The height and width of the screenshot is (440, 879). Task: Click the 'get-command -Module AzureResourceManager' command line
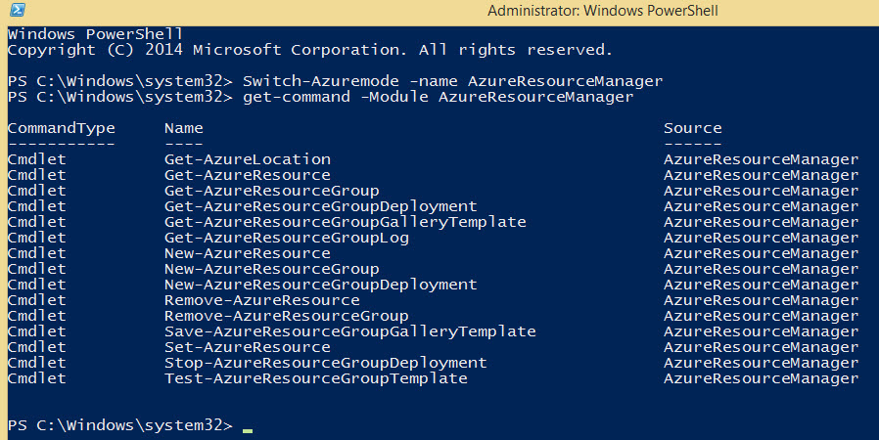[438, 97]
